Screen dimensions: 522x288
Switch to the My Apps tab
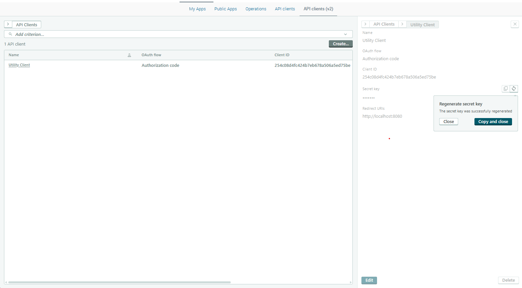197,9
